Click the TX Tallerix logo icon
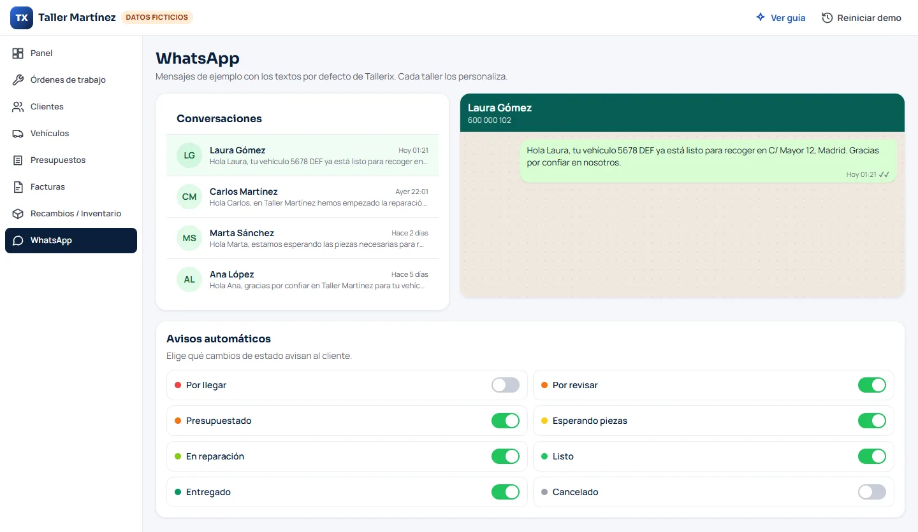Image resolution: width=918 pixels, height=532 pixels. [x=22, y=18]
